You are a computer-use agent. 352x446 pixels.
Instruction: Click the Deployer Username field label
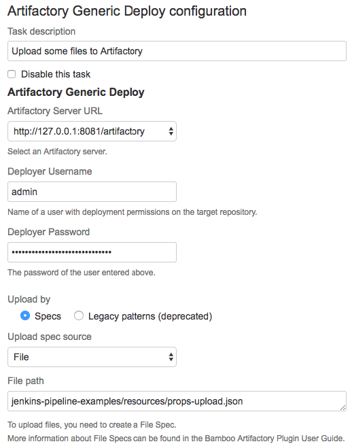tap(50, 171)
